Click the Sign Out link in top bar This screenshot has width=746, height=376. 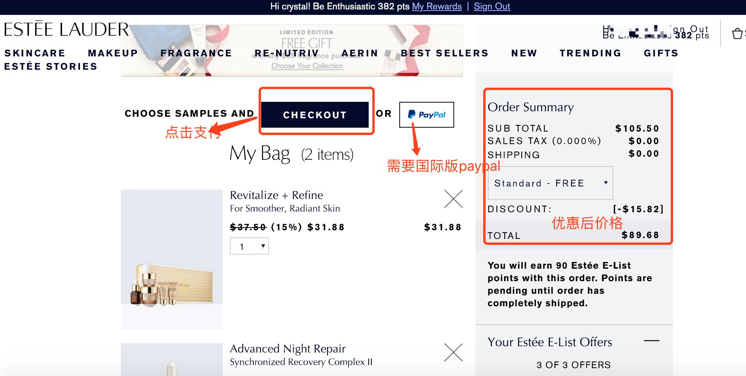(x=492, y=7)
